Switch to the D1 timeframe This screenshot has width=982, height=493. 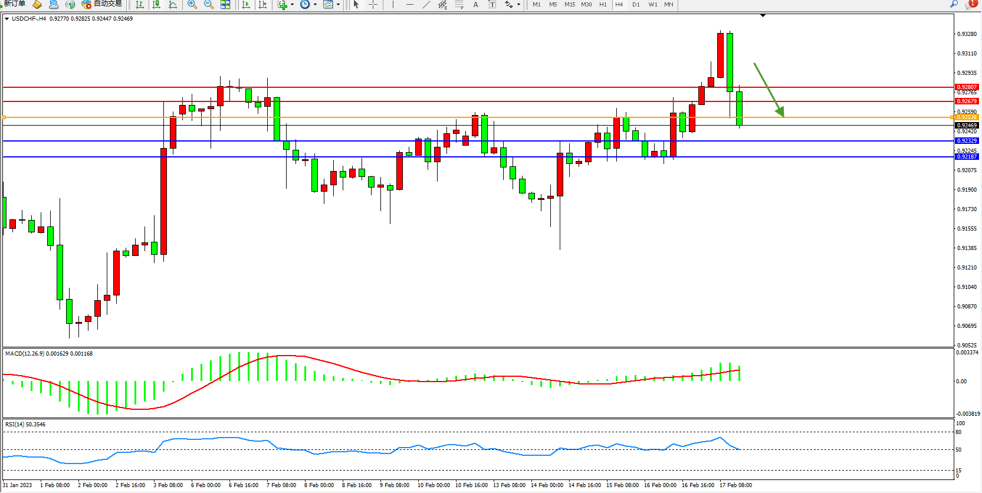636,4
